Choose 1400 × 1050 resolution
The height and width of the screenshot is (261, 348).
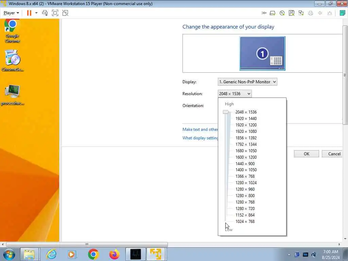246,170
